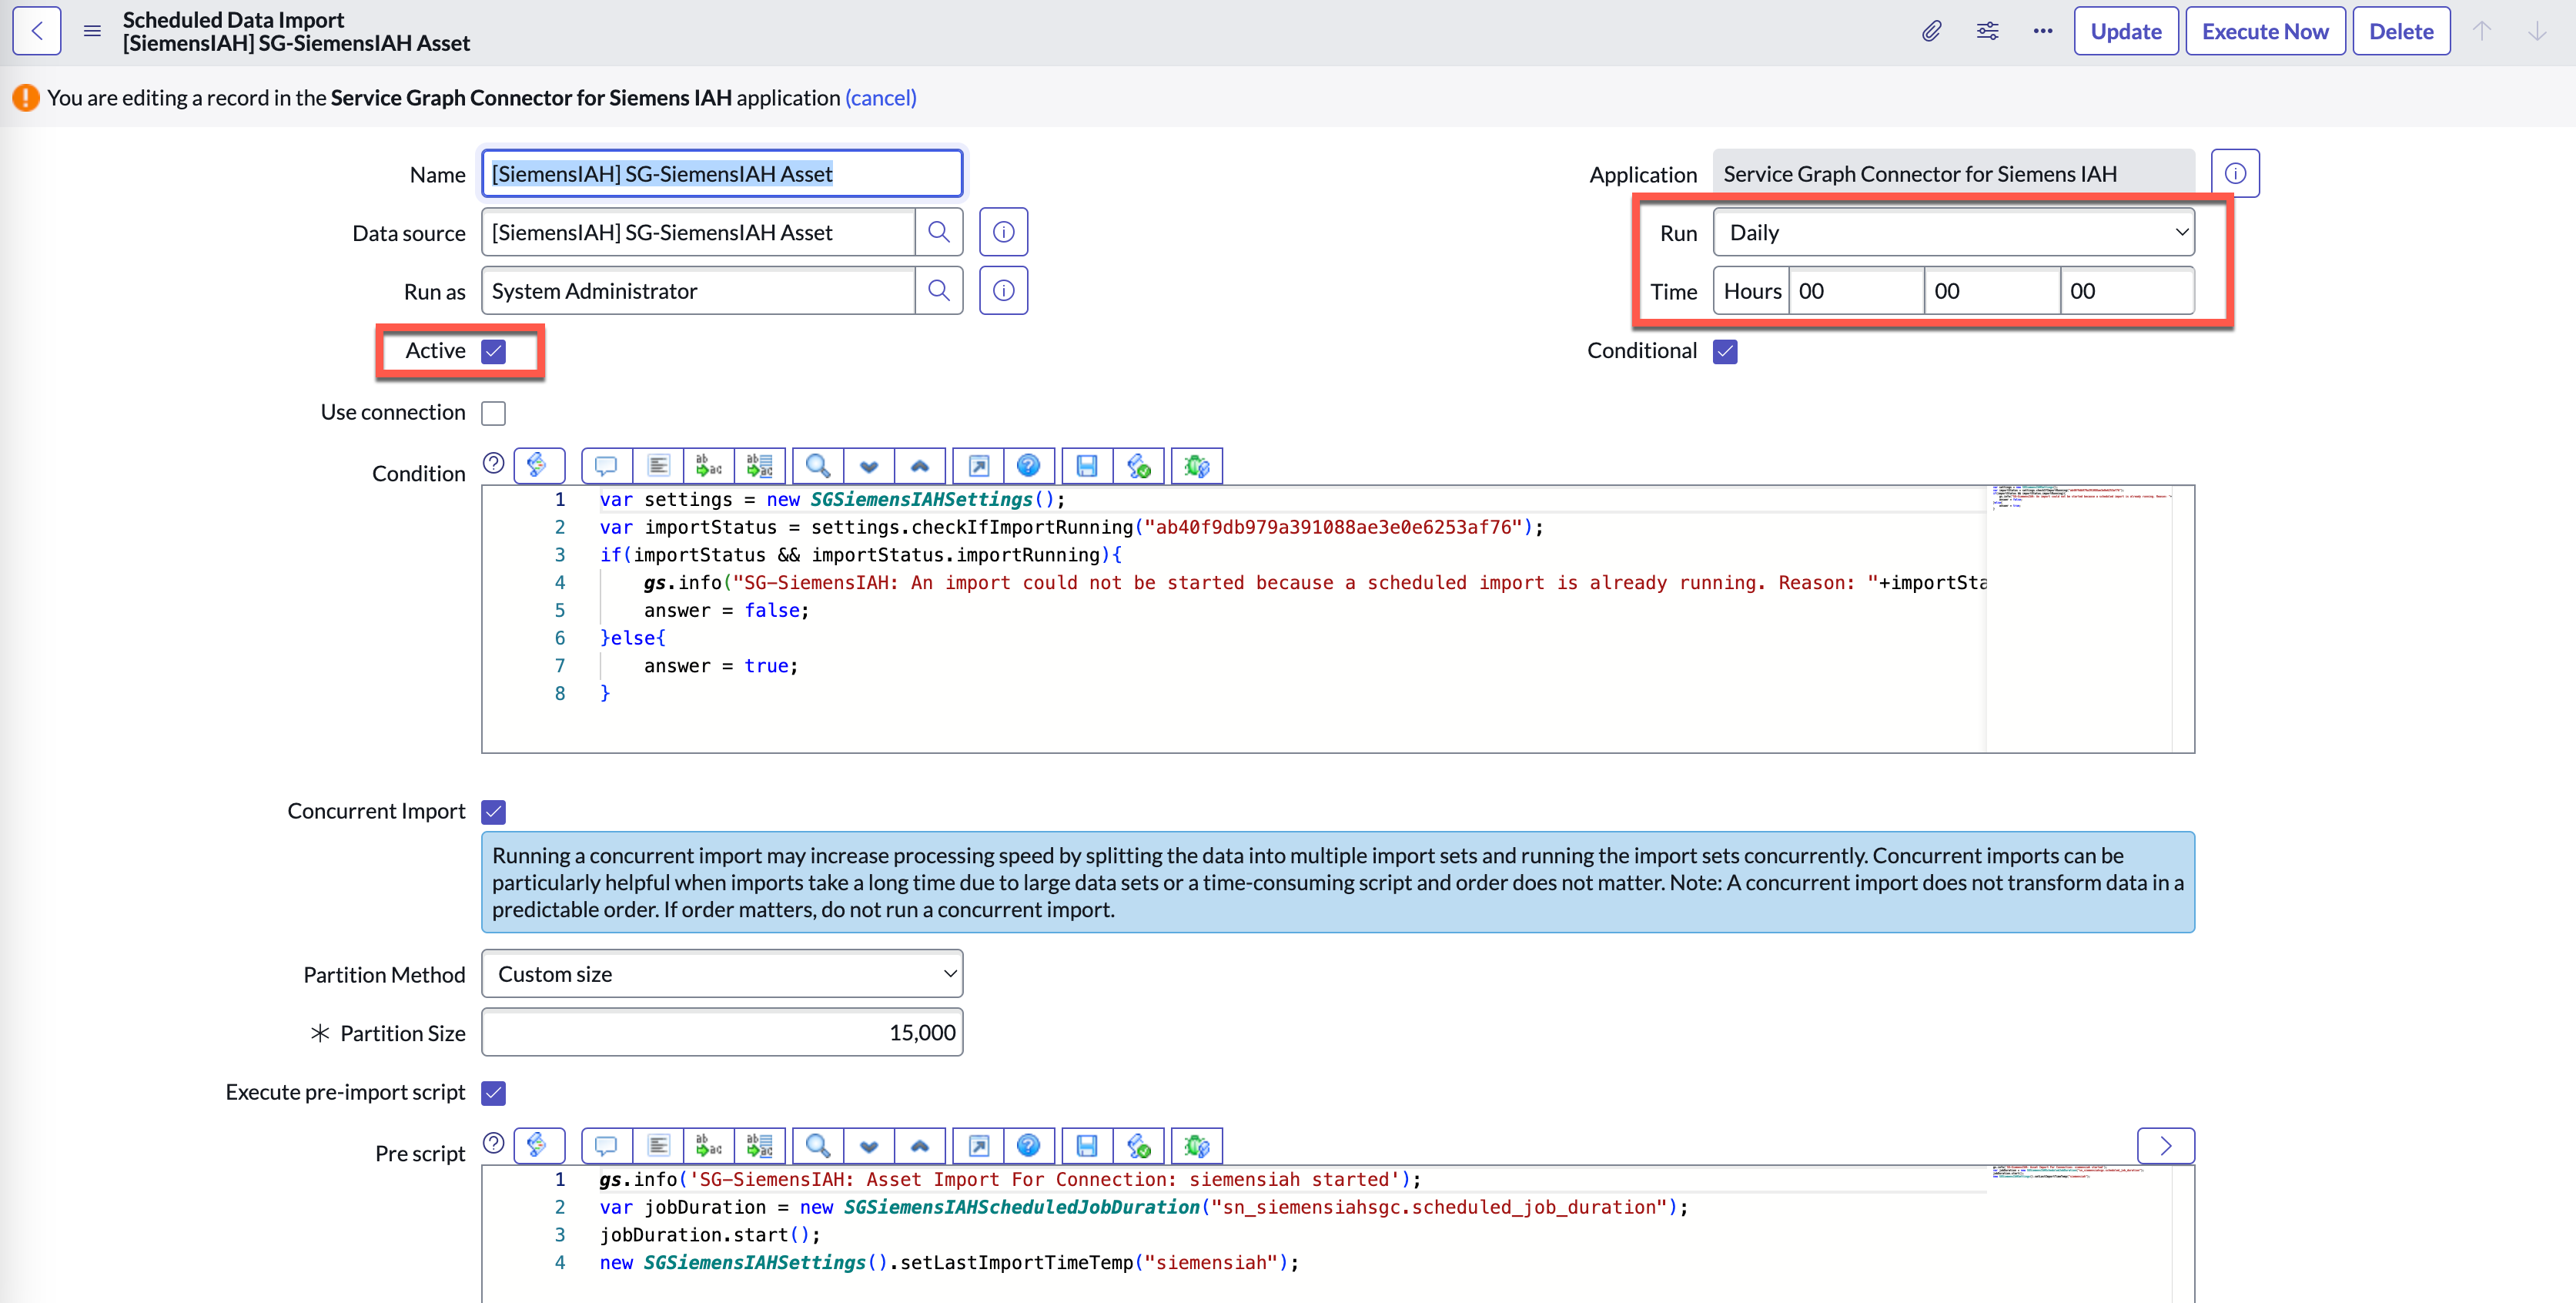Click the Data source input field
The height and width of the screenshot is (1303, 2576).
click(698, 232)
